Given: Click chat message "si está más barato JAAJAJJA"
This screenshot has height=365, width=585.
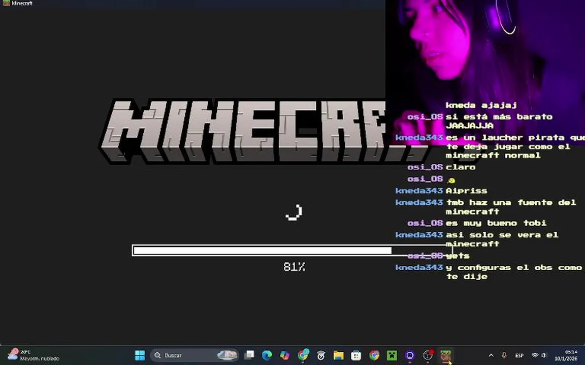Looking at the screenshot, I should [499, 121].
